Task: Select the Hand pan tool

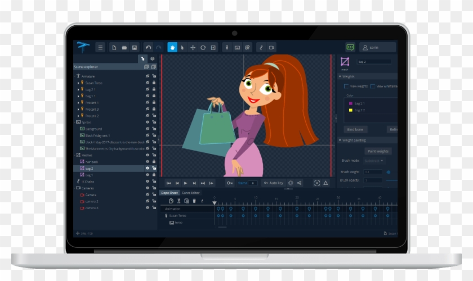Action: [172, 48]
